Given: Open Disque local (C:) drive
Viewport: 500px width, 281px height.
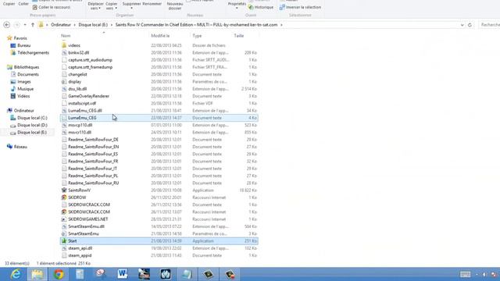Looking at the screenshot, I should tap(32, 118).
